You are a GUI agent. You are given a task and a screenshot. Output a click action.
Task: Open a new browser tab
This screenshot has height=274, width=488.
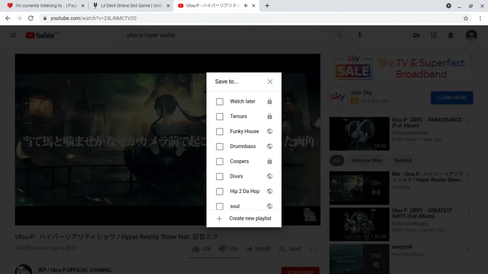tap(267, 5)
